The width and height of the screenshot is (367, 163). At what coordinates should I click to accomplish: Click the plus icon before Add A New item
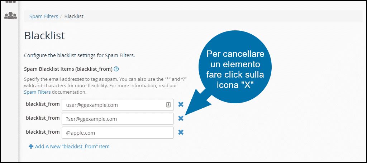click(31, 147)
